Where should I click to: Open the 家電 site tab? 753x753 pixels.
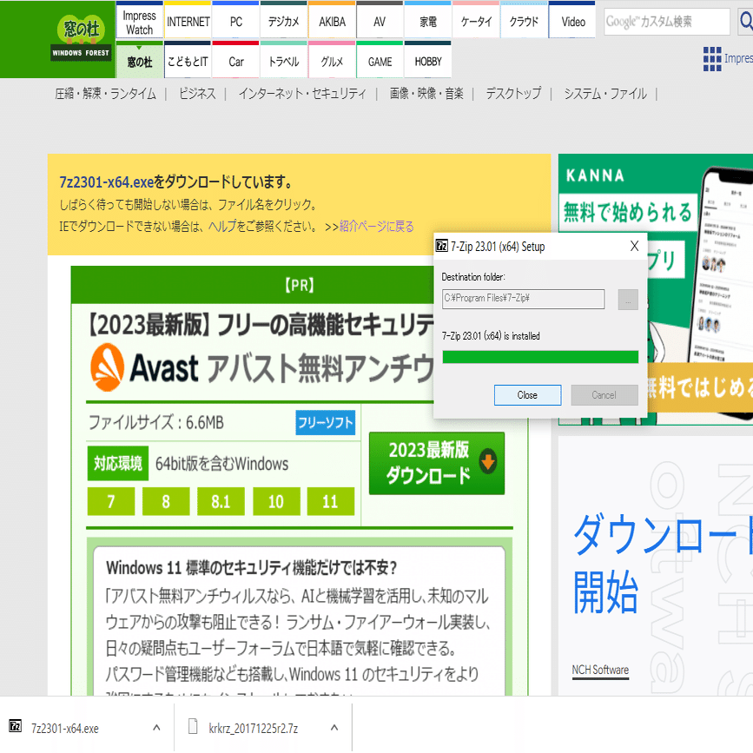(x=428, y=21)
